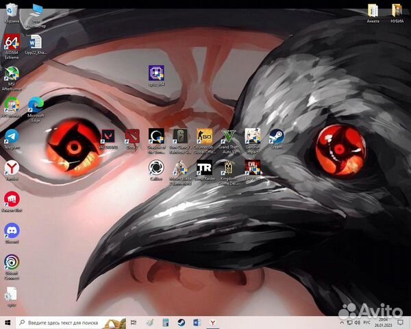Open Microsoft Edge desktop shortcut

[36, 106]
